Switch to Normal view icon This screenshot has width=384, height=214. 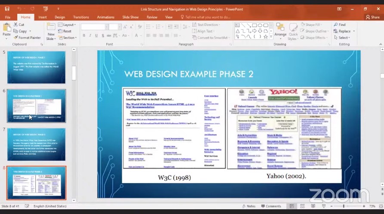(292, 206)
